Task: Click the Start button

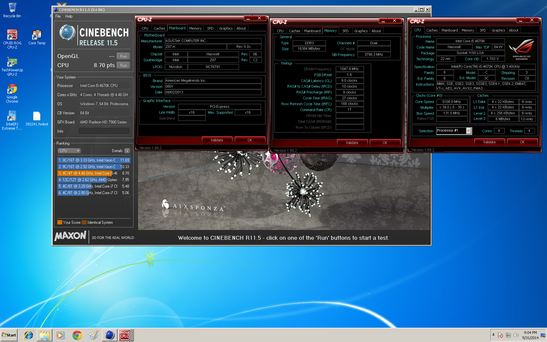Action: pos(9,335)
